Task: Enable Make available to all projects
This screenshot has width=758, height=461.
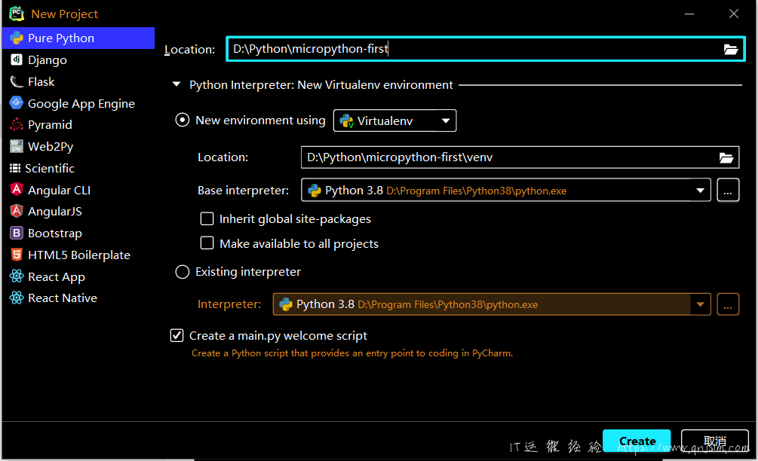Action: (207, 243)
